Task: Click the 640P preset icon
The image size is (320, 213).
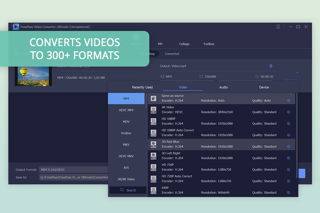Action: pos(153,191)
